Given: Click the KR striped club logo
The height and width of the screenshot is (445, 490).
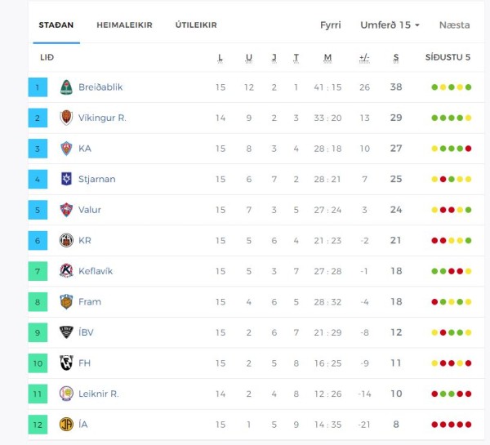Looking at the screenshot, I should click(x=66, y=240).
